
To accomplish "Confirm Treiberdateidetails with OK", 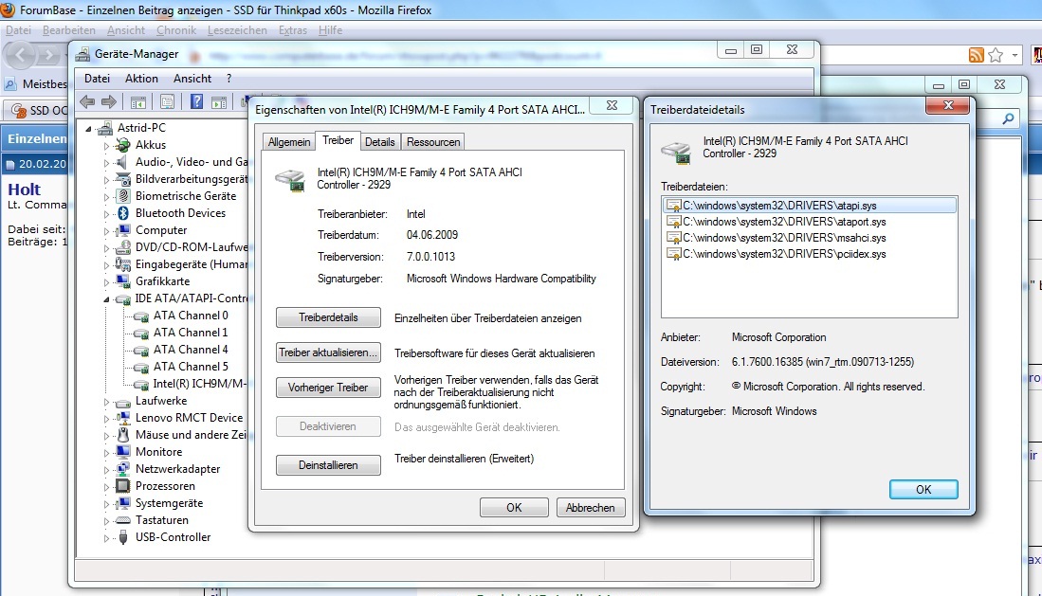I will [923, 490].
